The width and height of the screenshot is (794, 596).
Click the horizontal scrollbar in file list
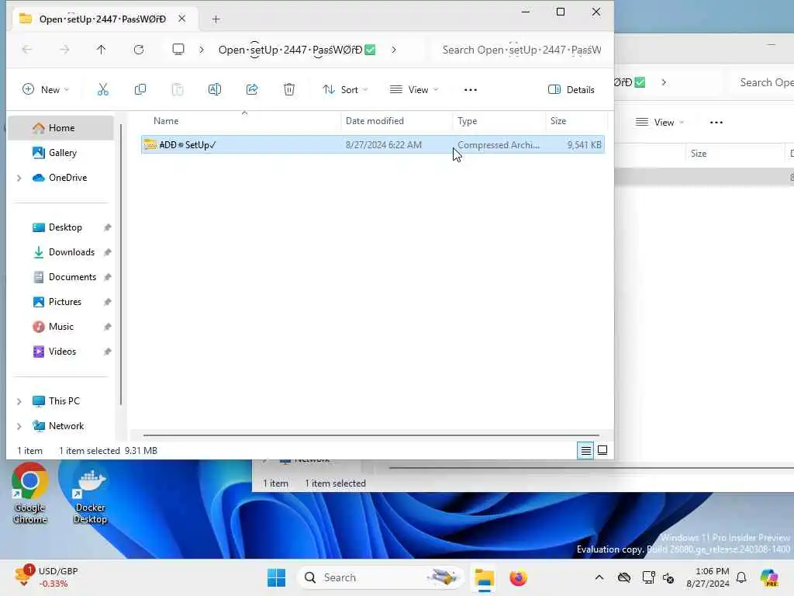click(371, 435)
